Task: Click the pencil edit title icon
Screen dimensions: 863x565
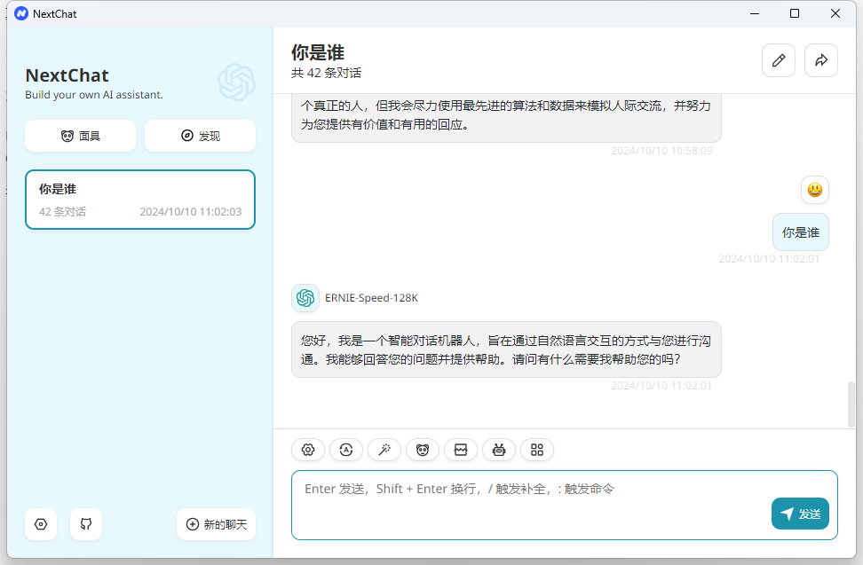Action: [779, 60]
